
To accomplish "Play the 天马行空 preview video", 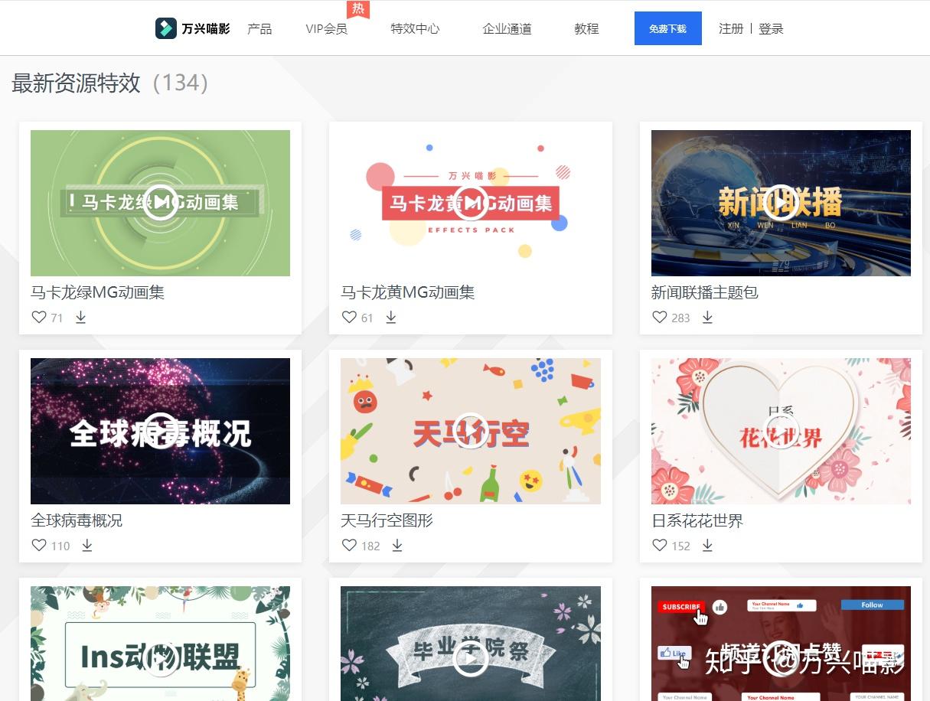I will pos(470,431).
